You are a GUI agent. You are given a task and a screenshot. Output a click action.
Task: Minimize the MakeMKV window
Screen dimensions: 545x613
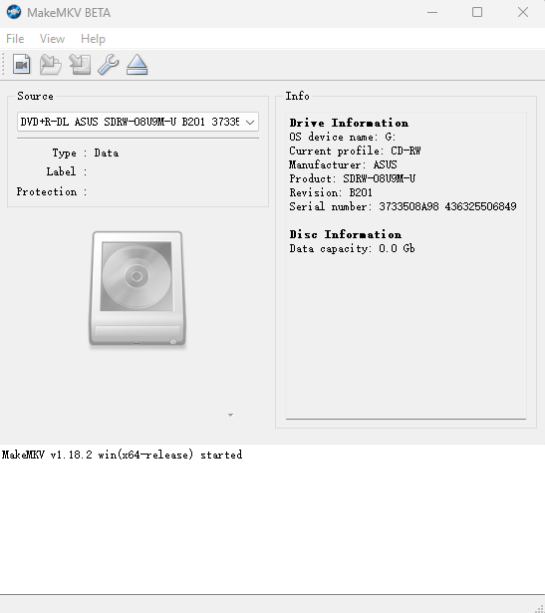(432, 13)
